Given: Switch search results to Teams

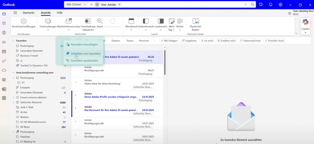Looking at the screenshot, I should (130, 41).
